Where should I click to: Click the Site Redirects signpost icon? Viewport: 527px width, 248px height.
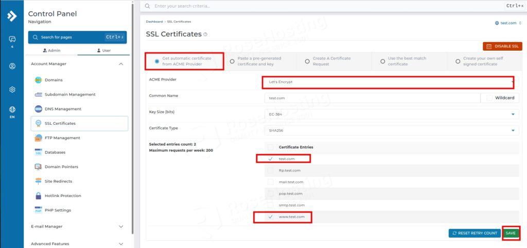coord(38,181)
